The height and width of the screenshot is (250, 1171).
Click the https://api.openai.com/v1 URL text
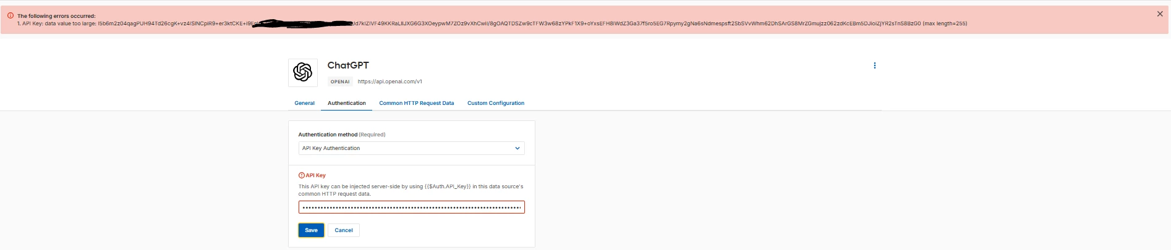coord(390,81)
